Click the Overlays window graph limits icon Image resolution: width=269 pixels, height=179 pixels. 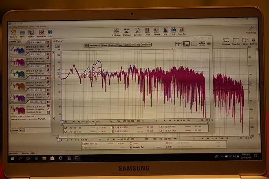[x=202, y=44]
